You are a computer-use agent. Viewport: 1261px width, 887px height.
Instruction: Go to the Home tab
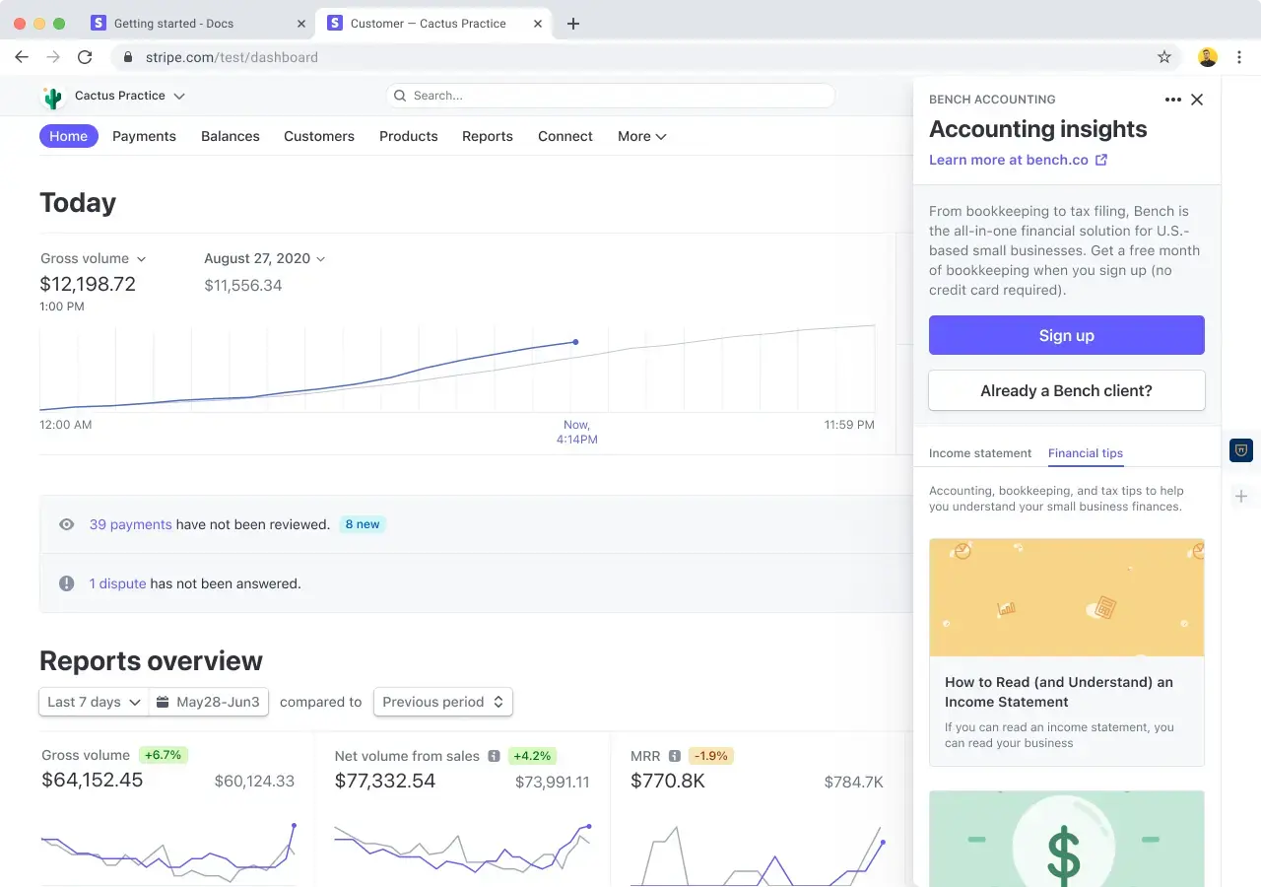point(69,136)
